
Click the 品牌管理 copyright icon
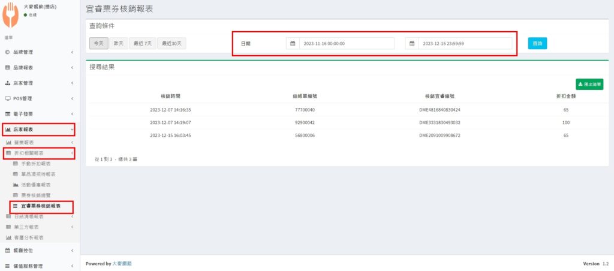pos(8,52)
